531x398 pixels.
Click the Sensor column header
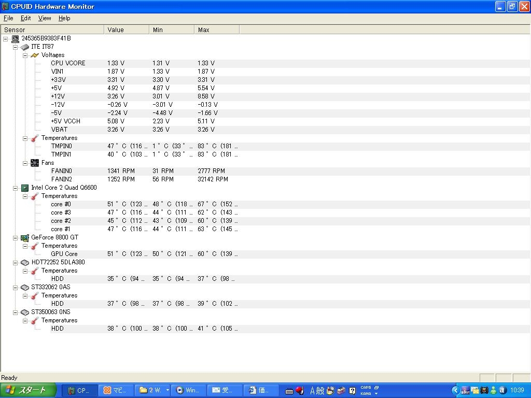click(x=52, y=30)
